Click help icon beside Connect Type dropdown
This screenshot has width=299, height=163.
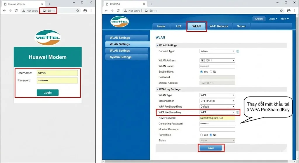click(238, 51)
